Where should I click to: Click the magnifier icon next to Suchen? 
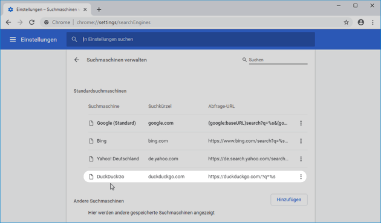tap(244, 60)
